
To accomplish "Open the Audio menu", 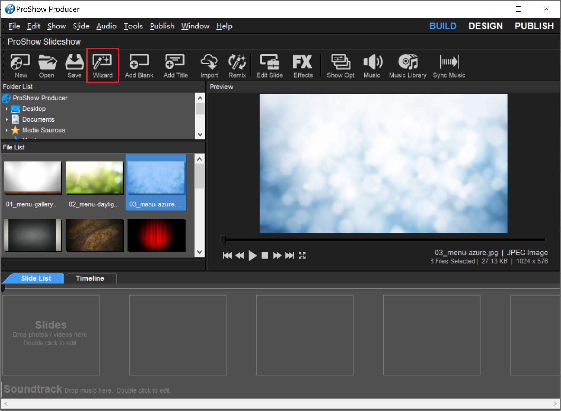I will click(106, 26).
